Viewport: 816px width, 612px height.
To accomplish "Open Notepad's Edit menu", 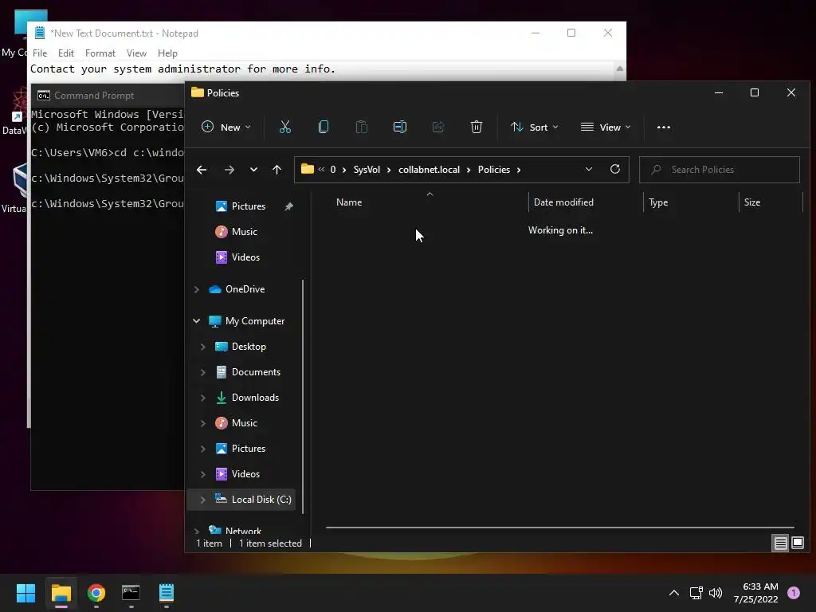I will pos(65,53).
